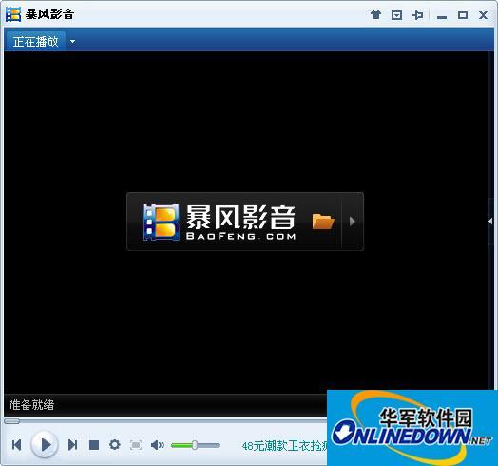Open the main menu dropdown box icon
This screenshot has width=498, height=466.
(x=396, y=15)
